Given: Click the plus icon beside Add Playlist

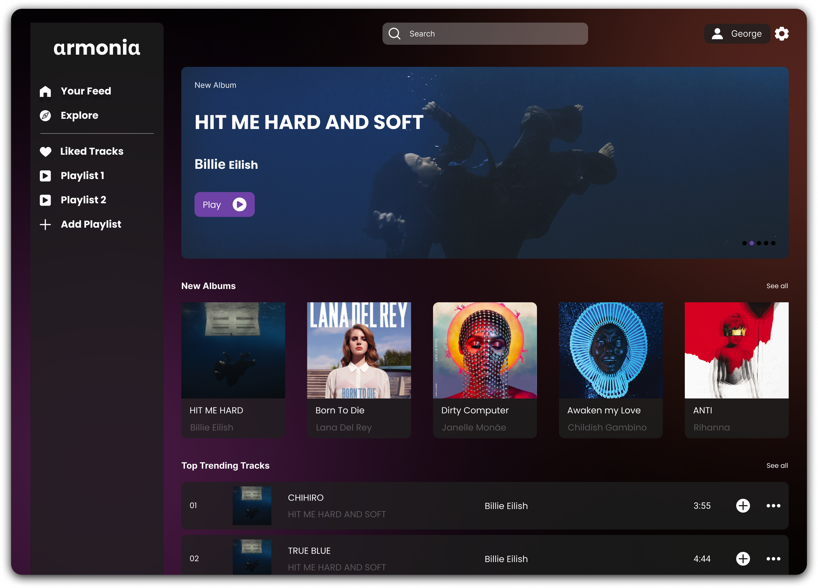Looking at the screenshot, I should click(45, 224).
